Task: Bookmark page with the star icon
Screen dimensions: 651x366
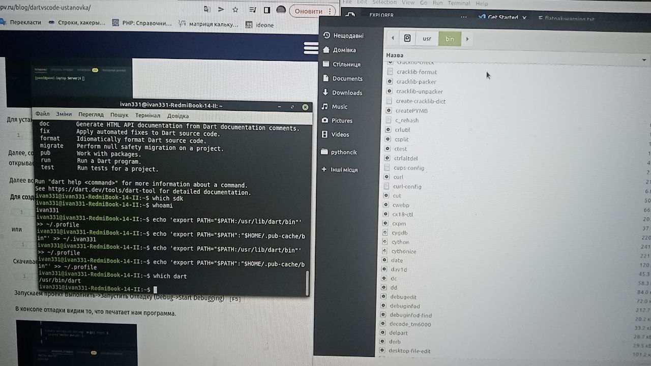Action: click(x=235, y=10)
